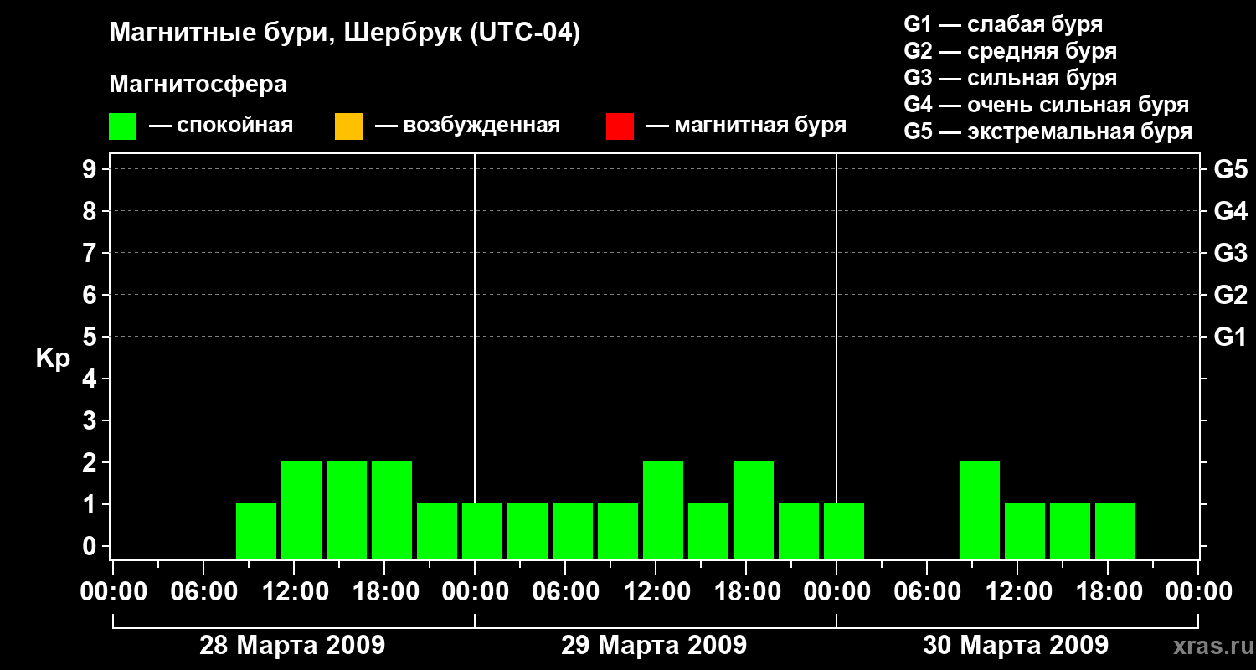Click the 28 Марта 2009 date label
The image size is (1256, 670).
(292, 646)
